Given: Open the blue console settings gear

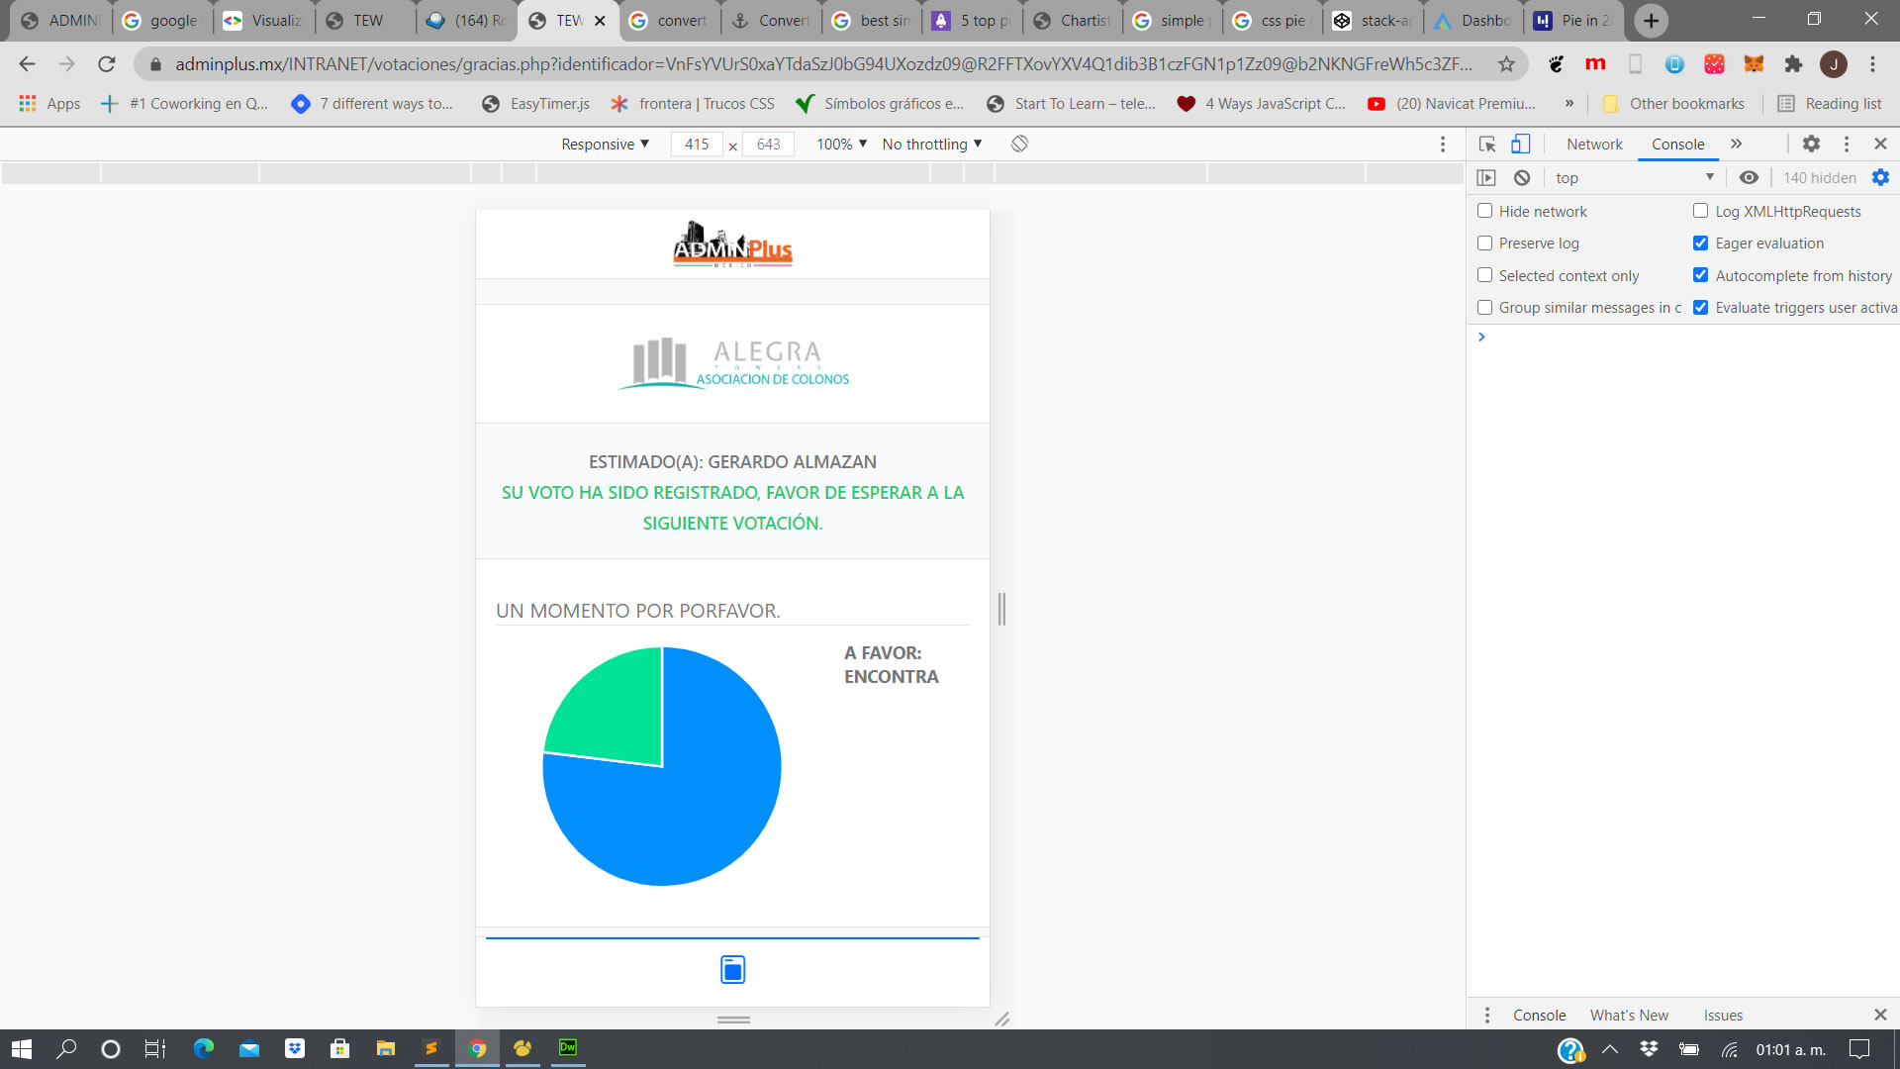Looking at the screenshot, I should (1880, 177).
